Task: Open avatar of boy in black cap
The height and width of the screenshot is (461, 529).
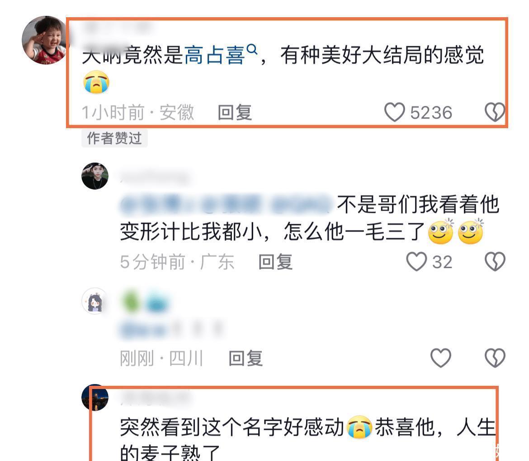Action: [x=95, y=176]
